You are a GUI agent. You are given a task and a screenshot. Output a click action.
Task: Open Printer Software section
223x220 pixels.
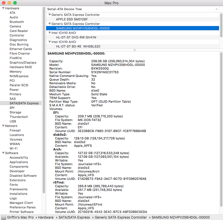pyautogui.click(x=22, y=212)
